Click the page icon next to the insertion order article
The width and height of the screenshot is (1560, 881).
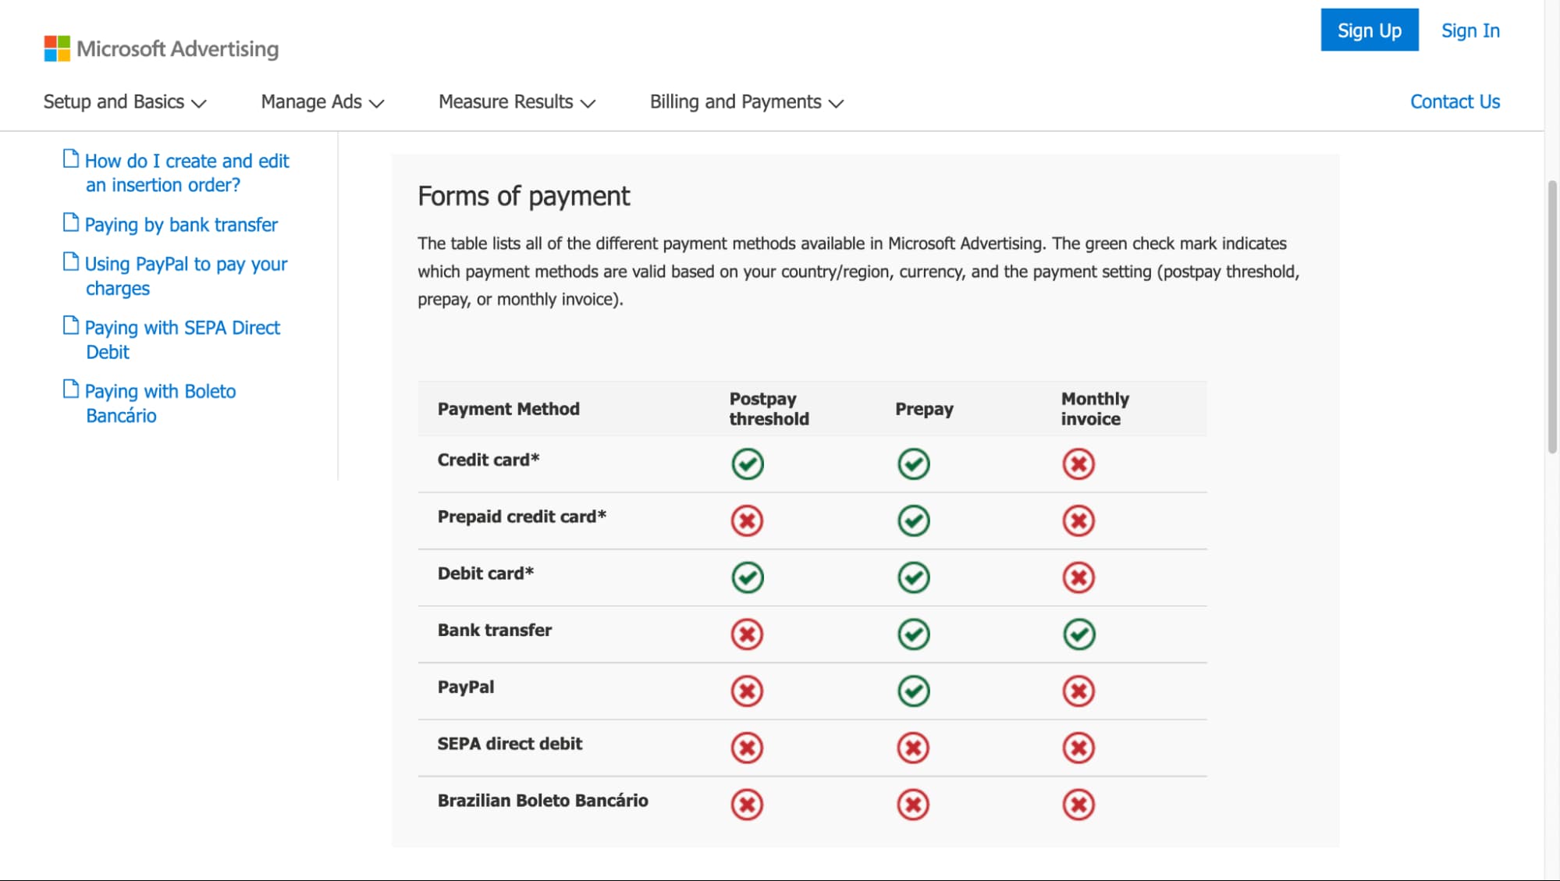(71, 159)
